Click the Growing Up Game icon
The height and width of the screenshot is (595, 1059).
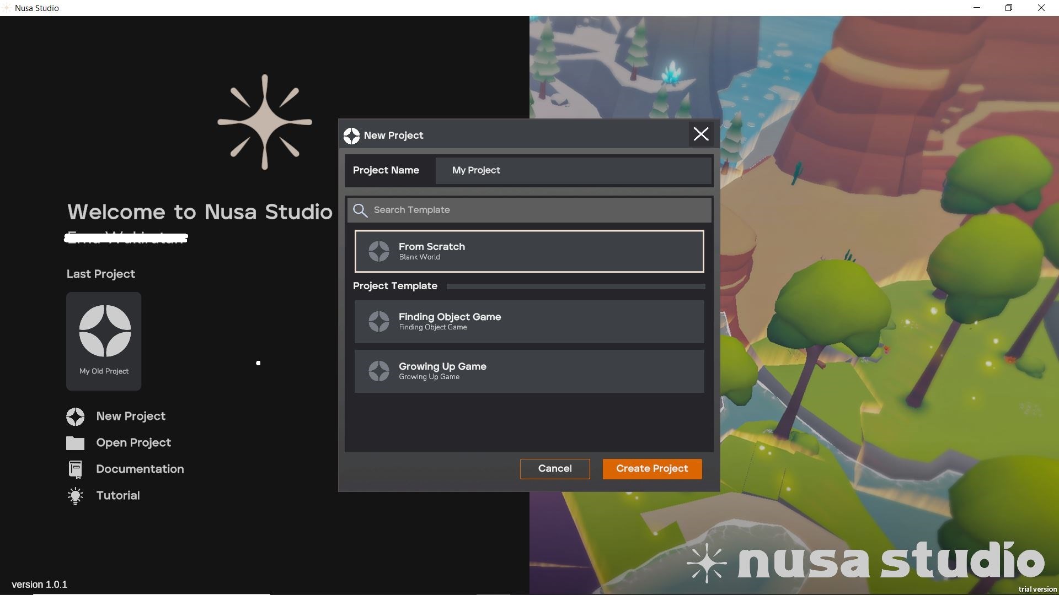(x=379, y=371)
